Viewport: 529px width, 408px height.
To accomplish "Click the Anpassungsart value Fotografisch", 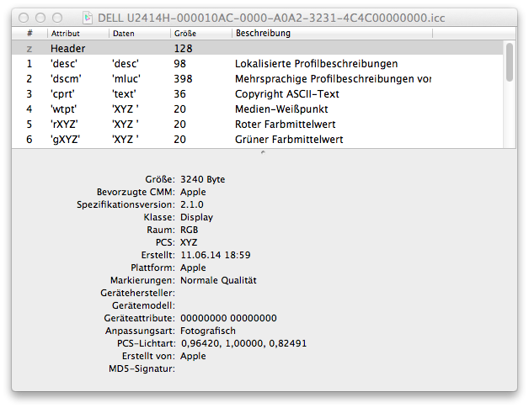I will coord(208,331).
